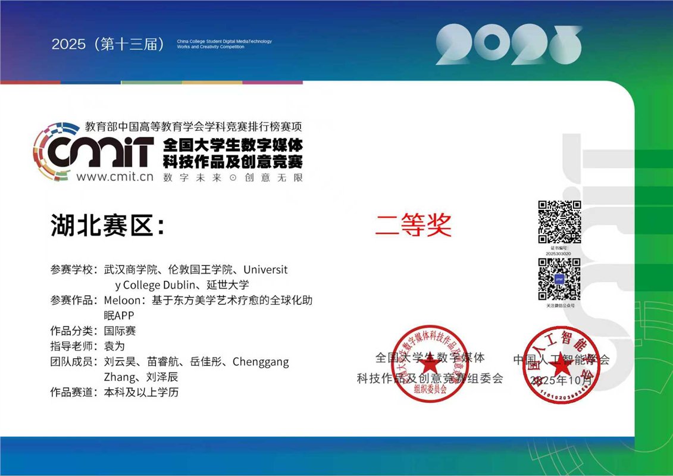Click the 湖北赛区 heading
The width and height of the screenshot is (673, 476).
pos(107,225)
